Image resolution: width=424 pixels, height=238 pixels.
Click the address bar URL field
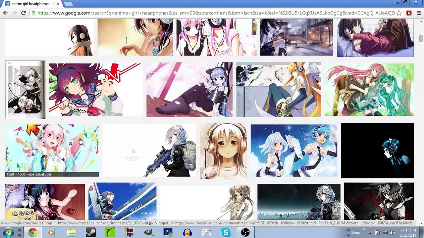click(216, 13)
